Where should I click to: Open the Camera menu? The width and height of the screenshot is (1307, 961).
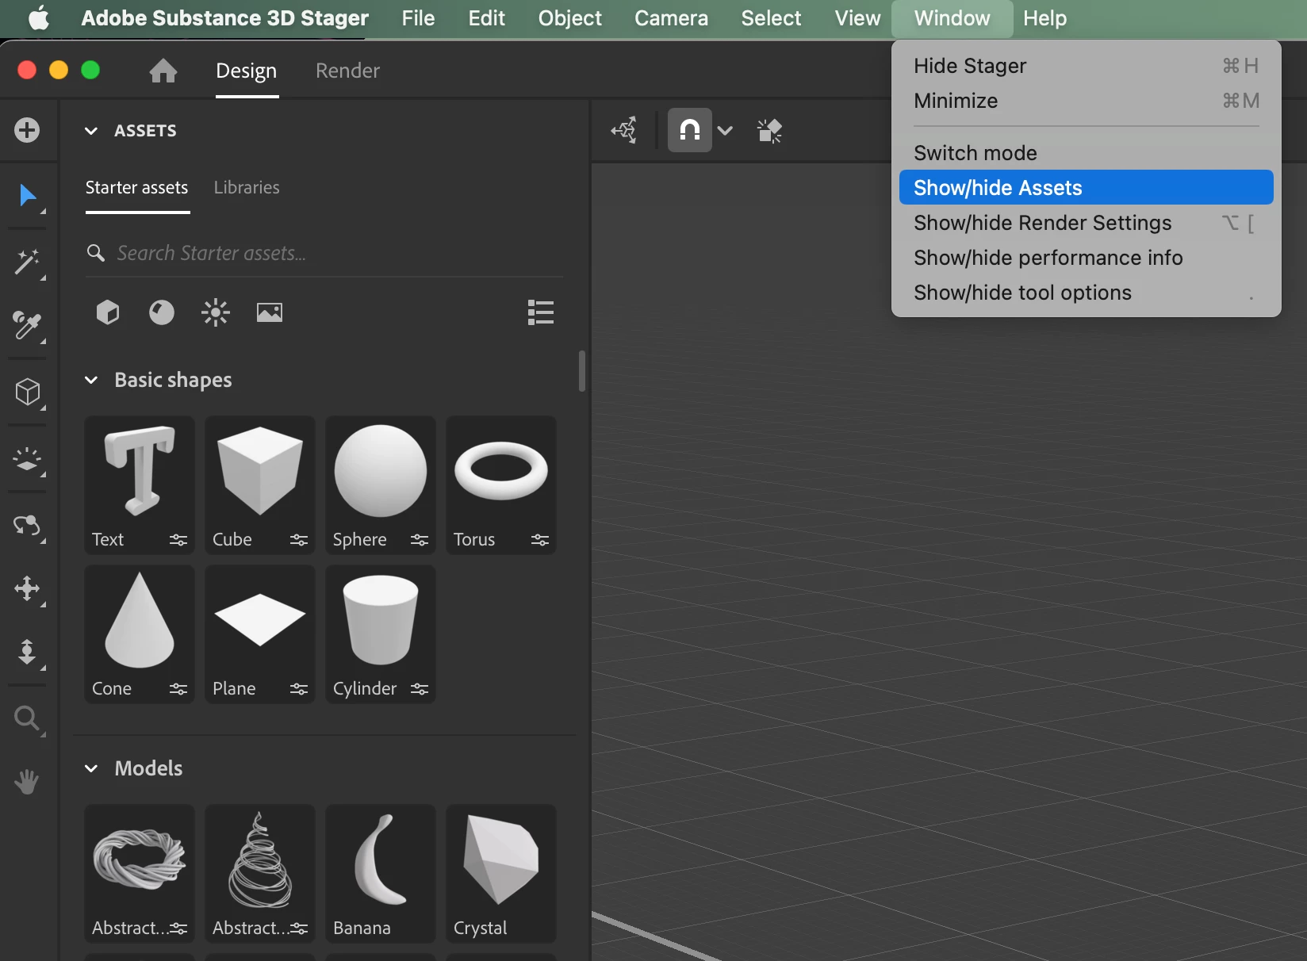pyautogui.click(x=671, y=18)
